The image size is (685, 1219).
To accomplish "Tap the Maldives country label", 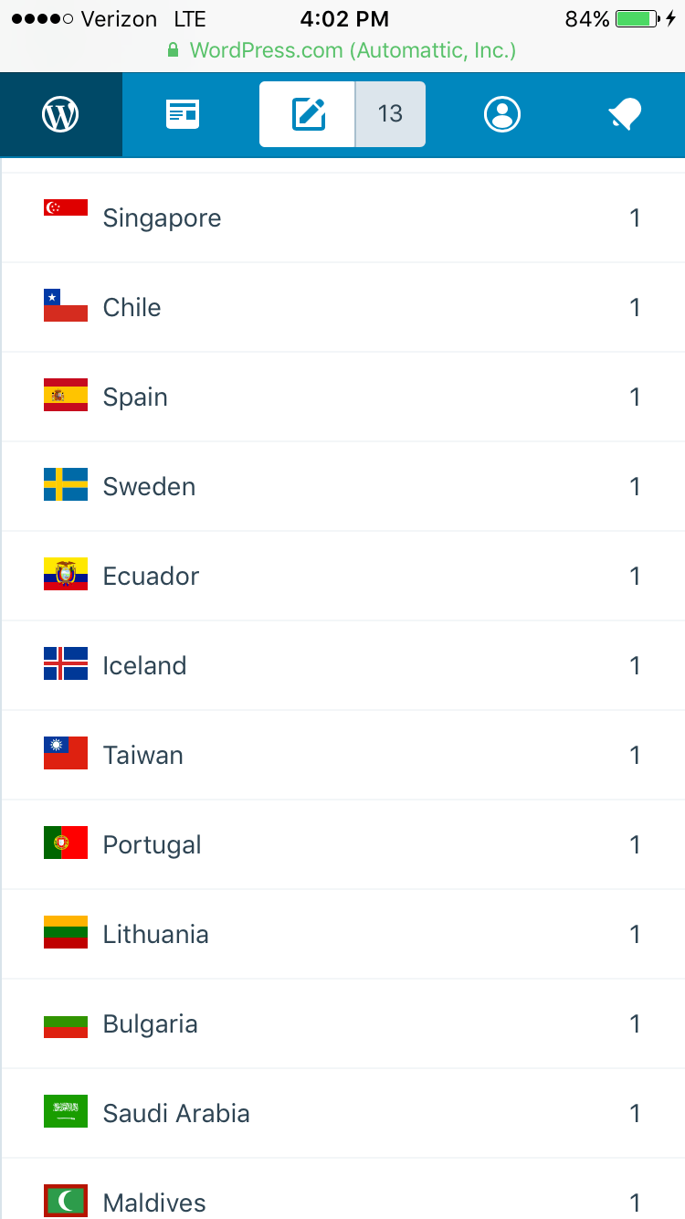I will click(154, 1203).
